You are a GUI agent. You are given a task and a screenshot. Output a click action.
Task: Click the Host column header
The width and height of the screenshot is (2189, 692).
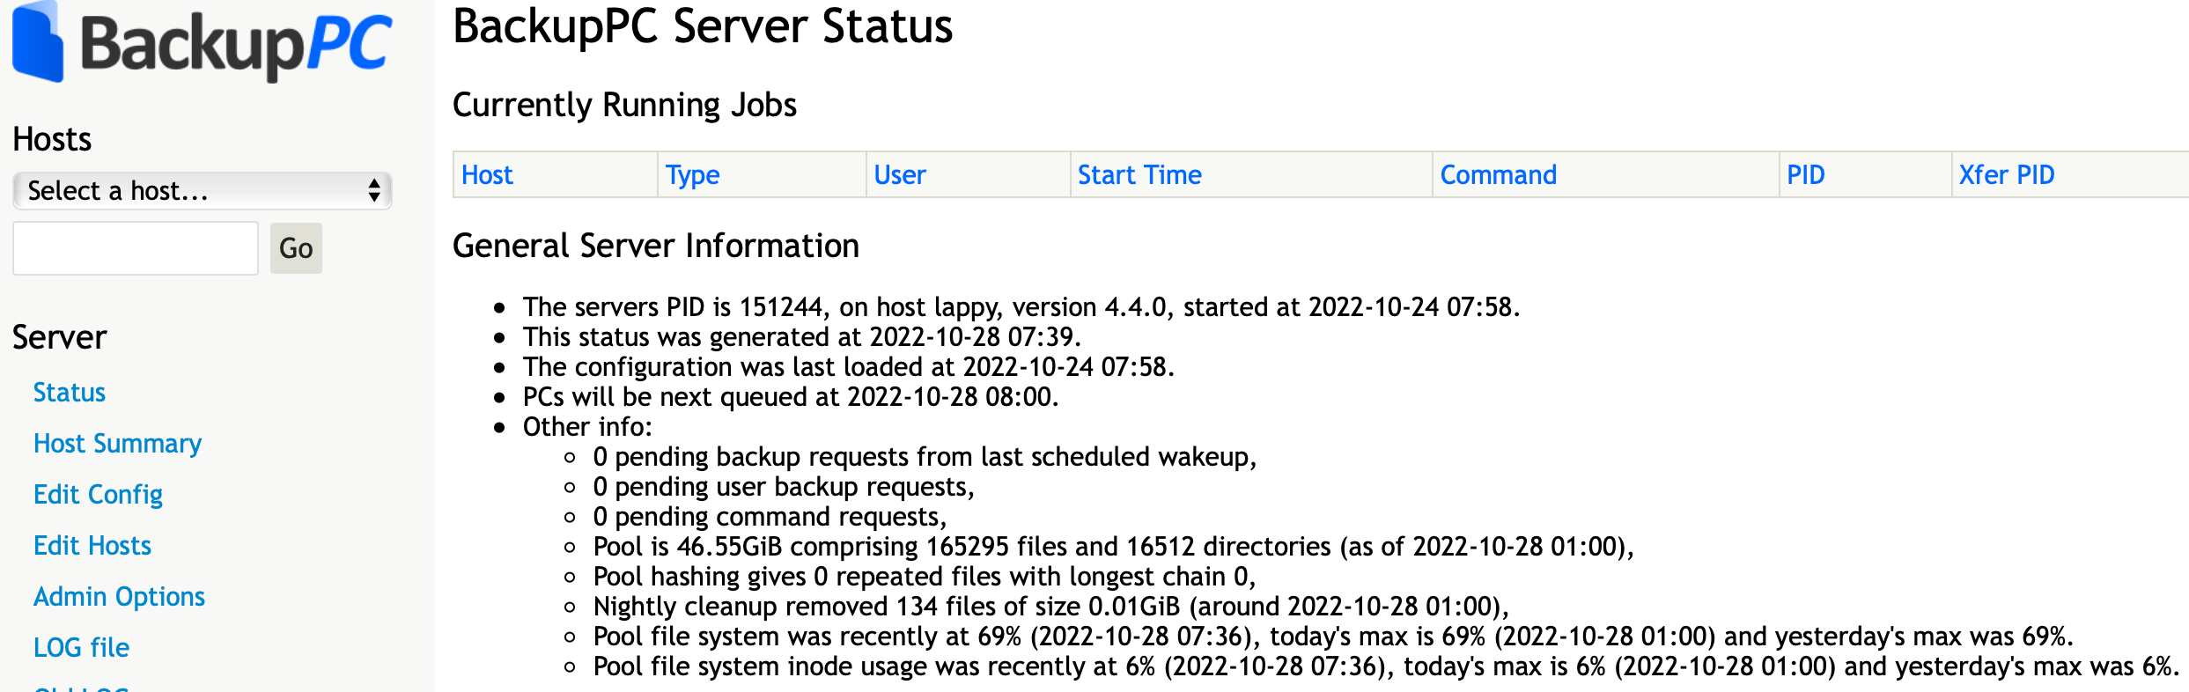[487, 175]
